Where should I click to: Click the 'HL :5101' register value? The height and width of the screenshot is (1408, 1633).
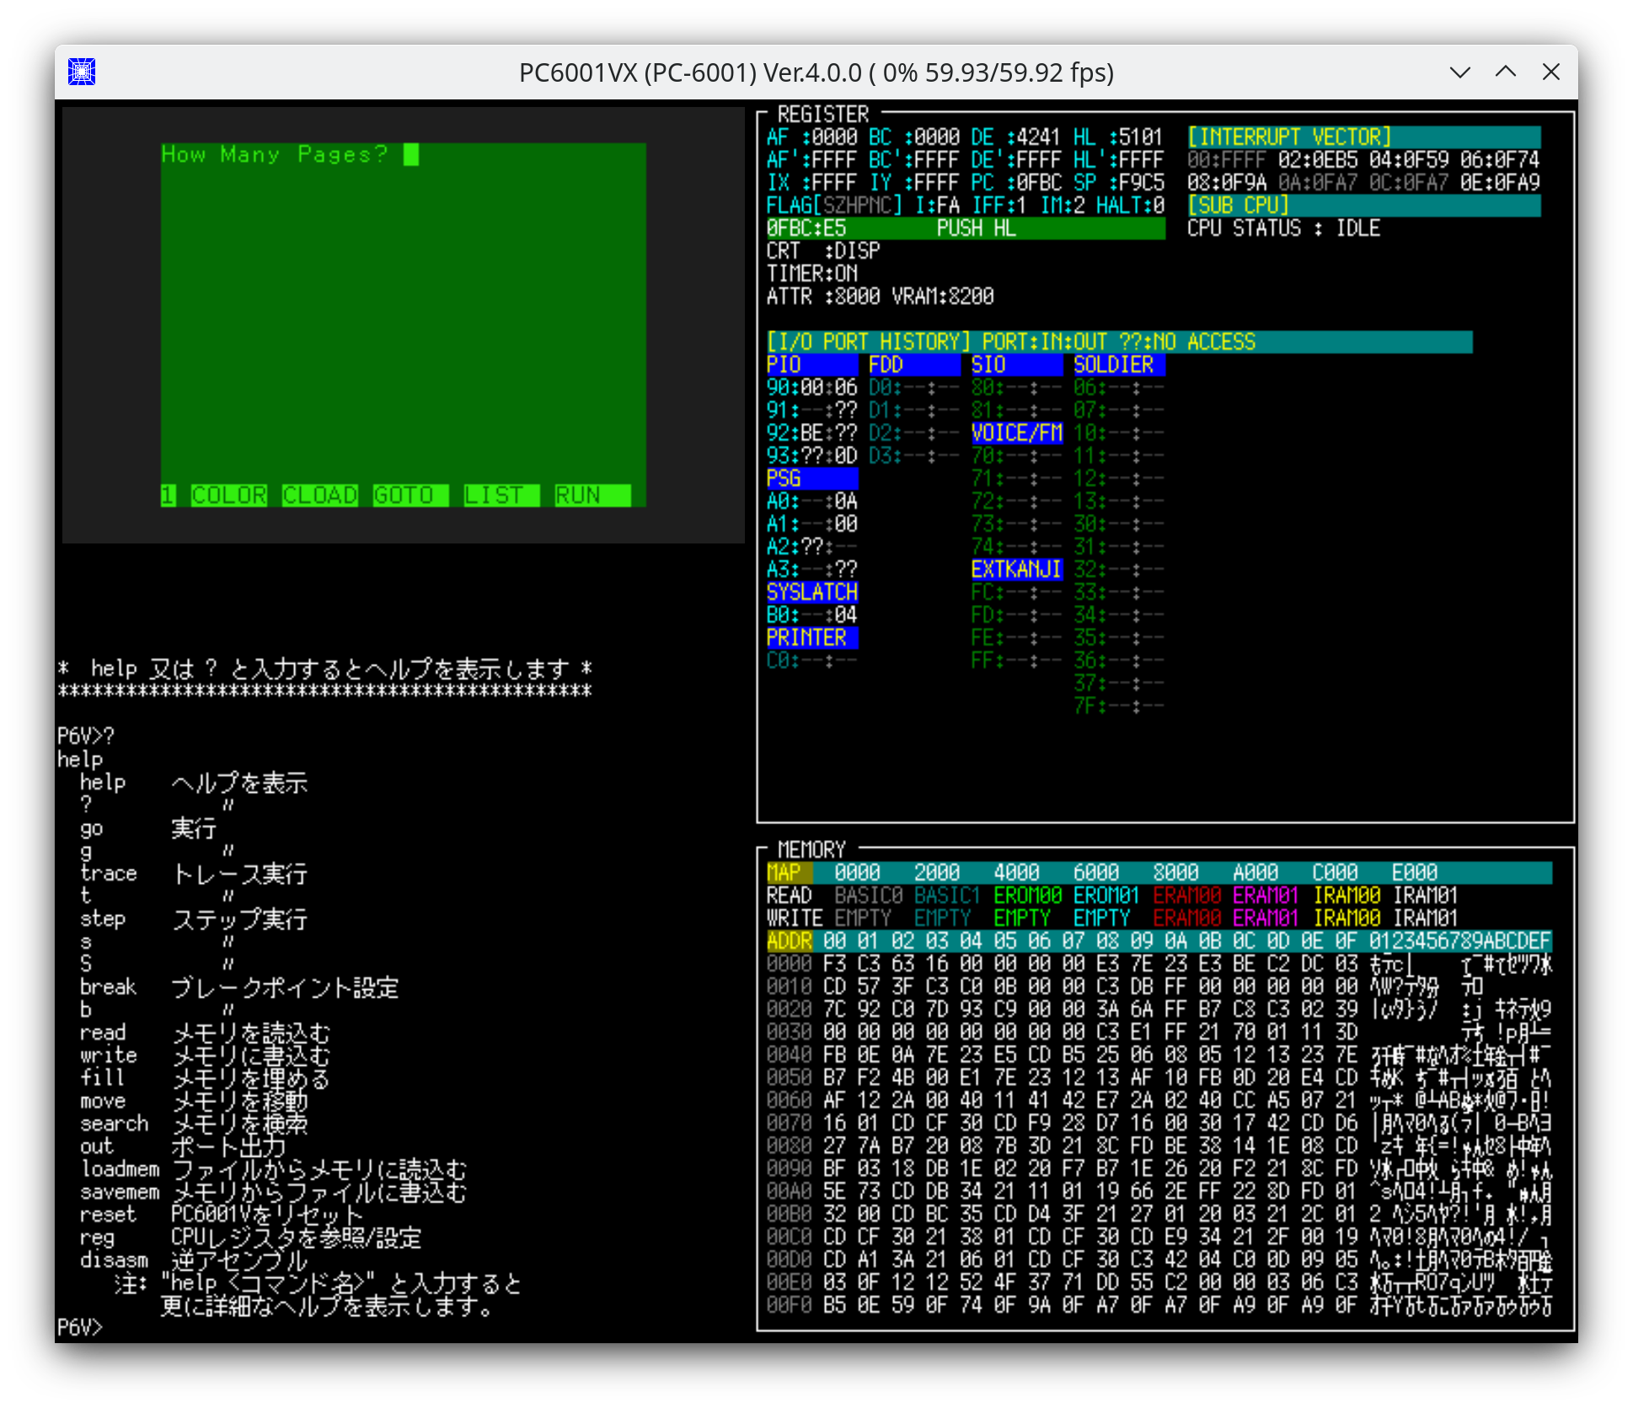(x=1119, y=137)
